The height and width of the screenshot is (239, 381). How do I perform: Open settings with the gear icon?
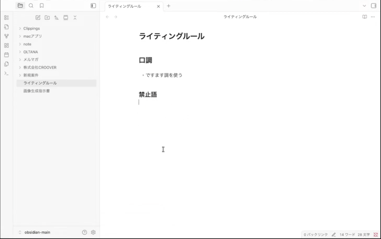[93, 232]
